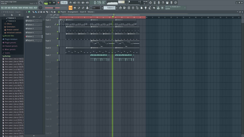Open the Channel Rack icon
This screenshot has height=137, width=244.
point(129,8)
